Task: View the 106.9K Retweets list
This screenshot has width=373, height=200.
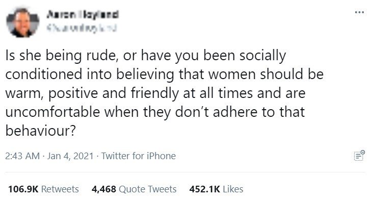Action: tap(43, 189)
